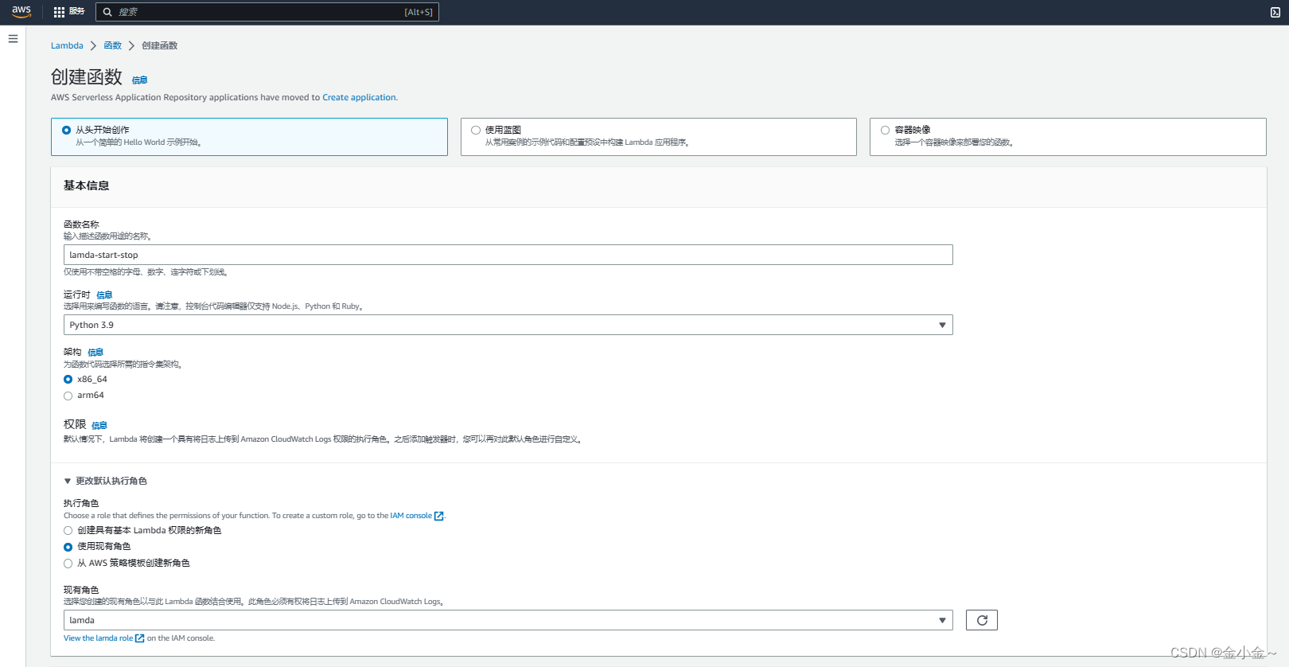This screenshot has width=1289, height=667.
Task: Open Info link next to Runtime
Action: click(104, 294)
